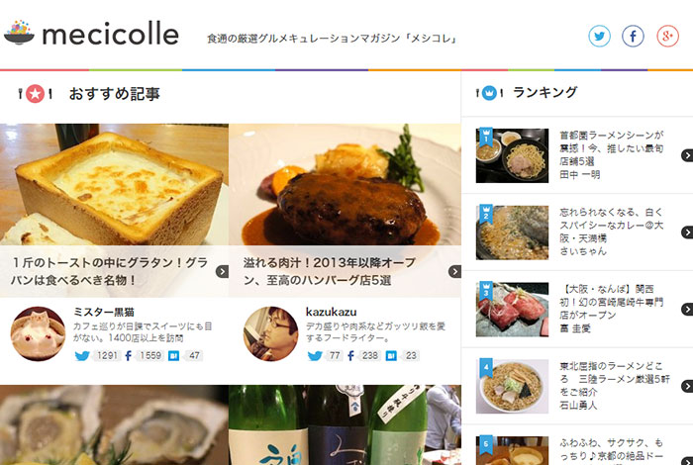Click ミスター黒猫 round avatar photo
This screenshot has width=693, height=465.
click(38, 333)
